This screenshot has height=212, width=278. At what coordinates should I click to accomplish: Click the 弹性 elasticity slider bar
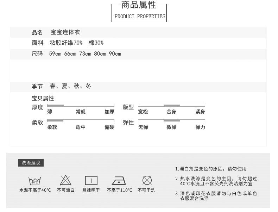point(171,121)
